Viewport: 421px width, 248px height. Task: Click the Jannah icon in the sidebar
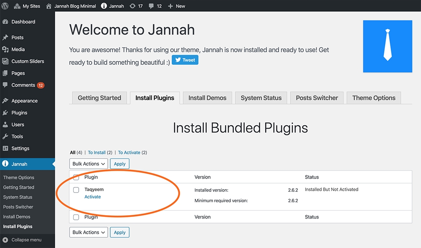[x=5, y=164]
